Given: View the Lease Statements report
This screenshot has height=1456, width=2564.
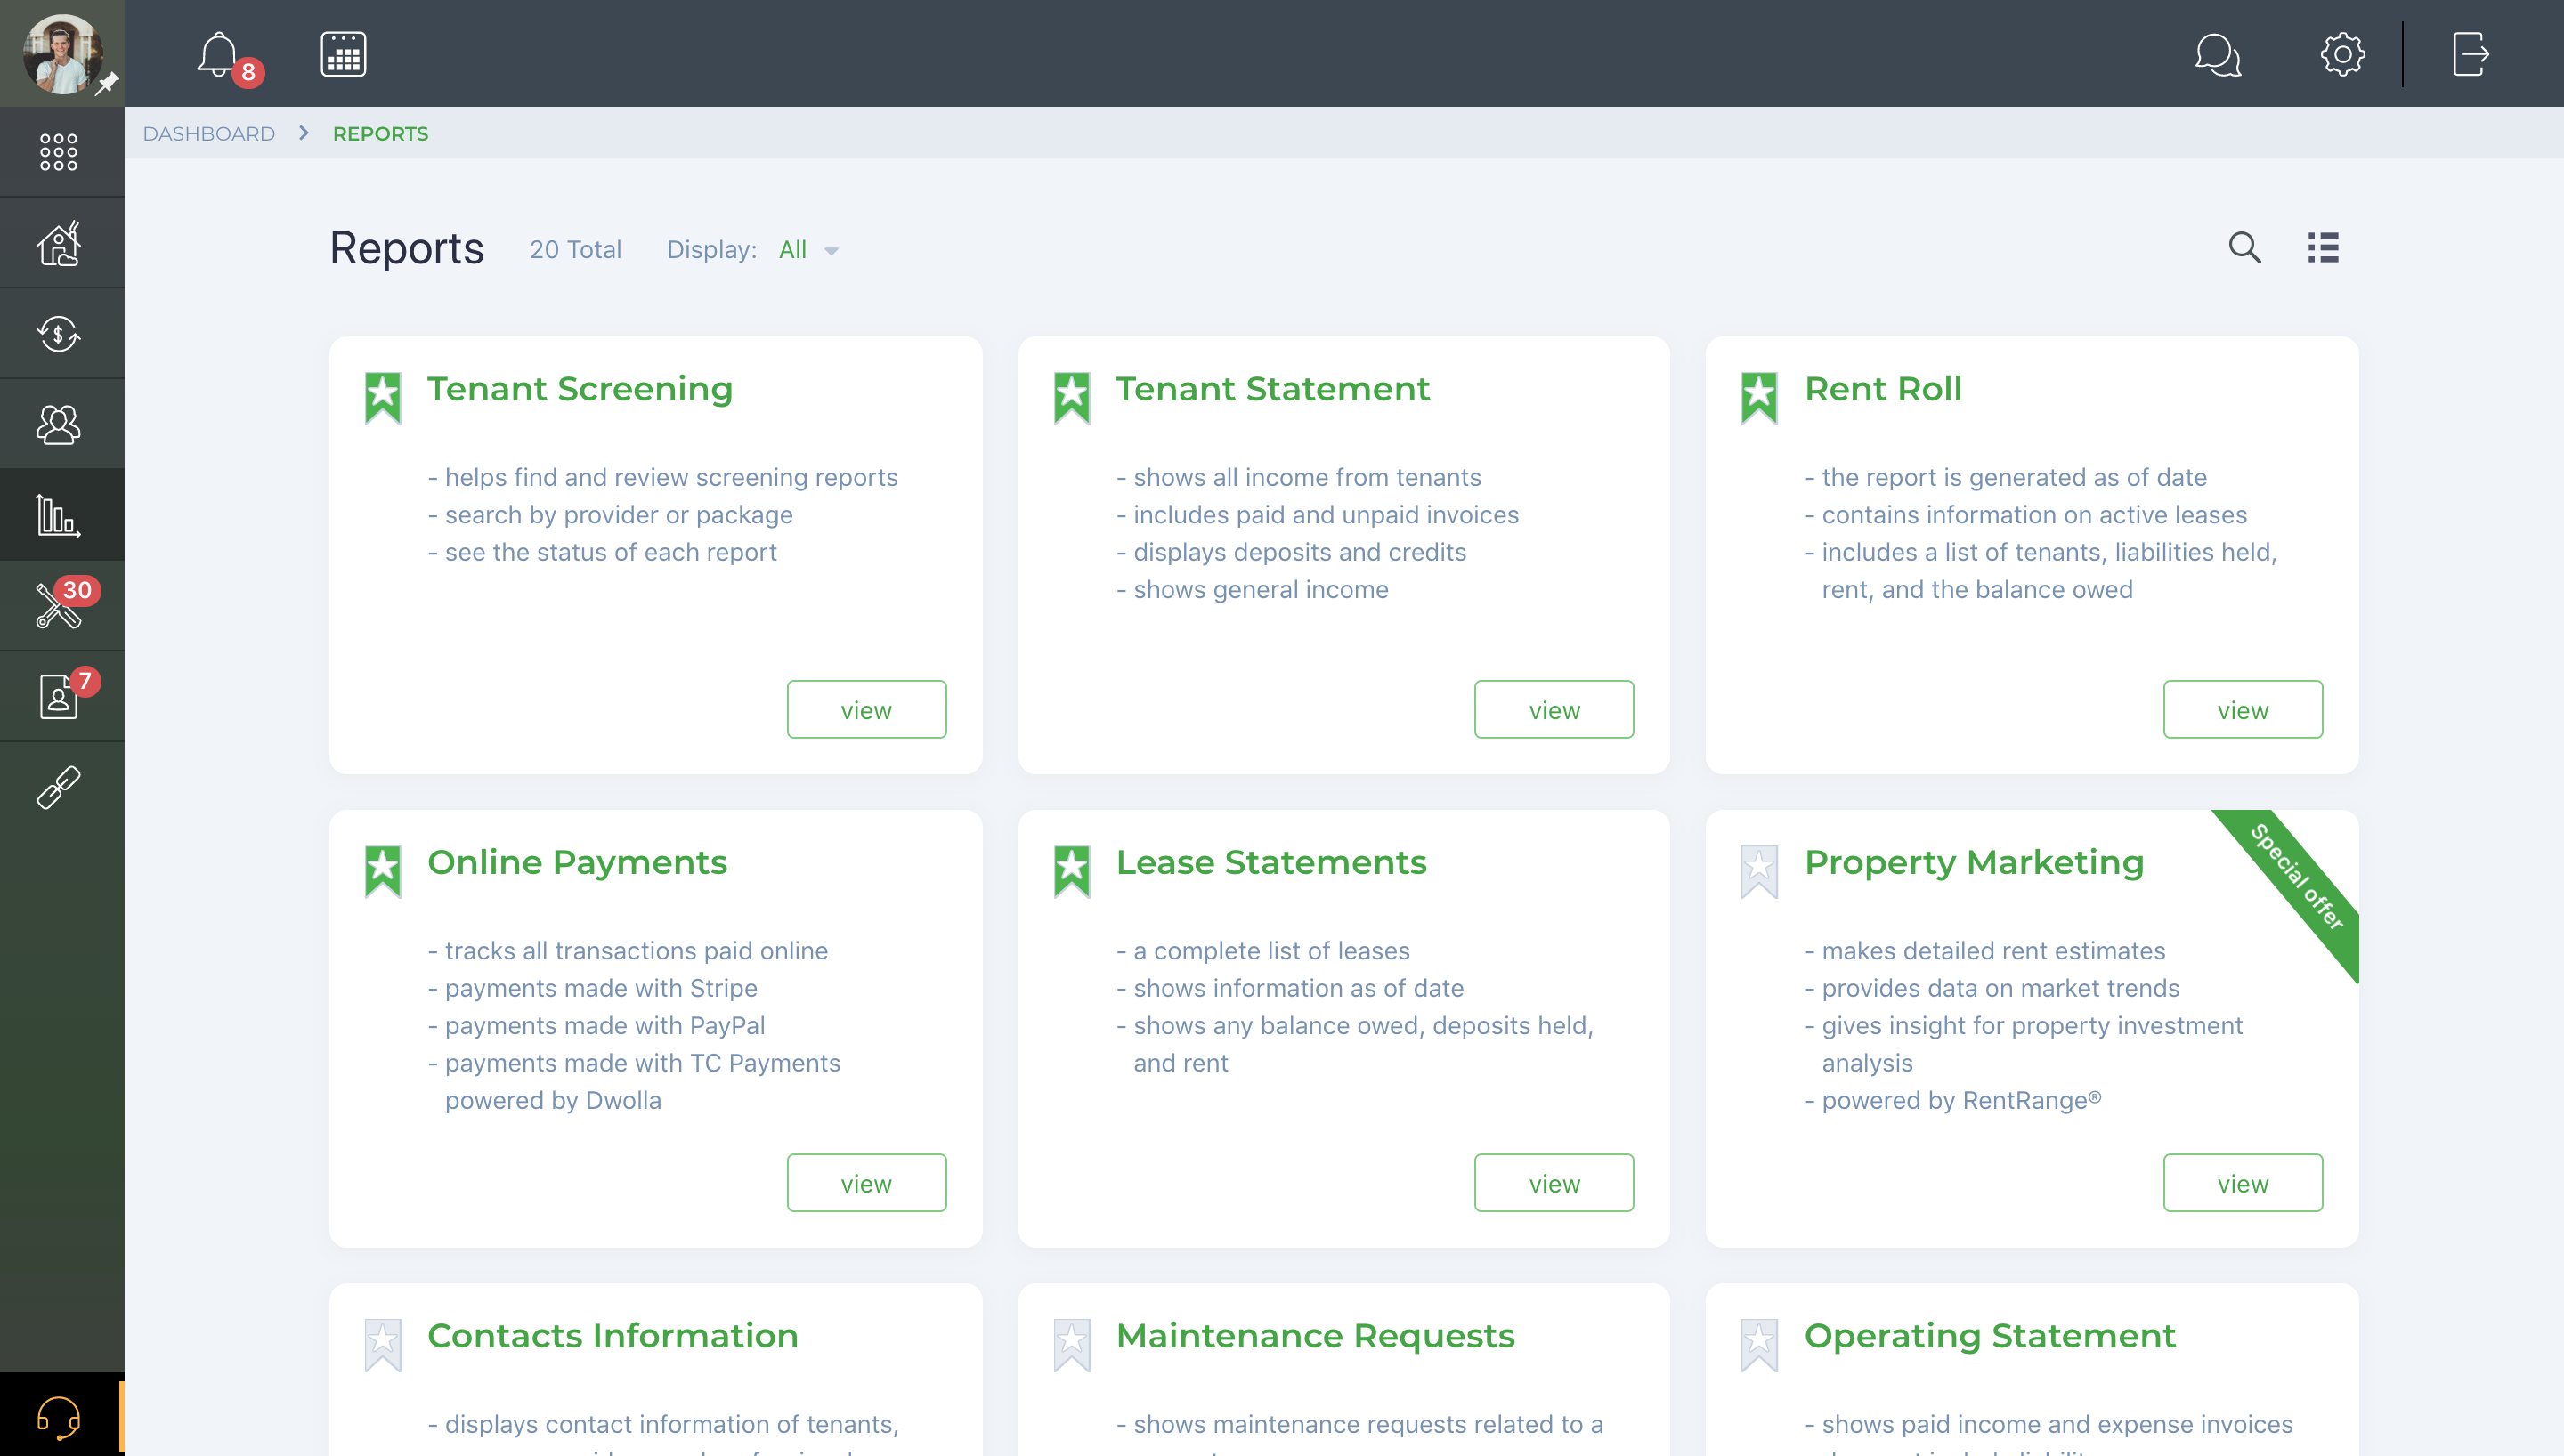Looking at the screenshot, I should point(1554,1183).
